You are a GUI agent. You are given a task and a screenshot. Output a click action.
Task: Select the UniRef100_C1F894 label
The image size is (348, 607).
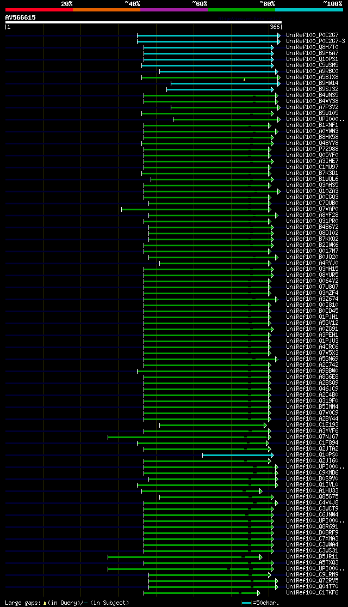point(313,442)
